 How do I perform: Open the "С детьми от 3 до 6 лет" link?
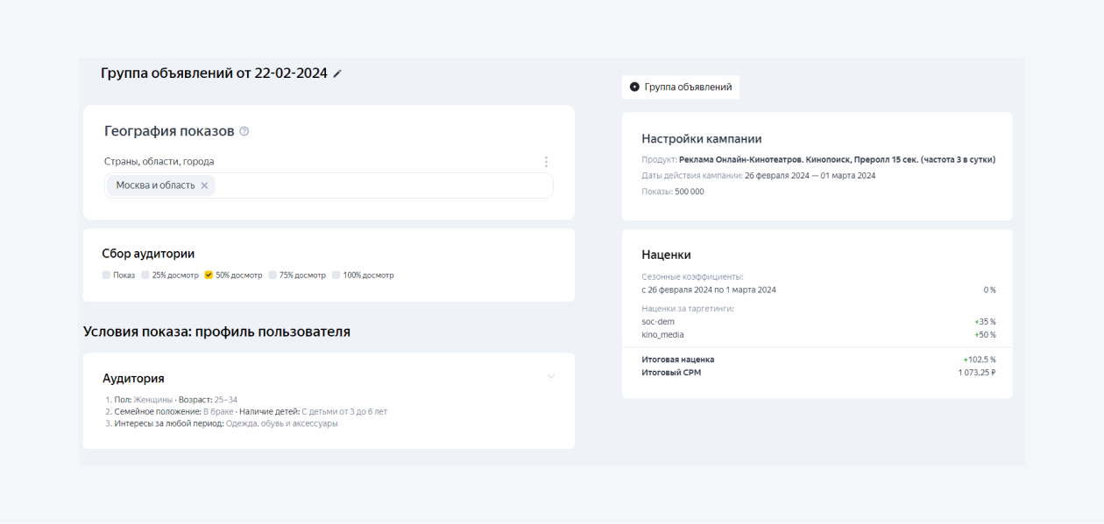click(x=344, y=410)
